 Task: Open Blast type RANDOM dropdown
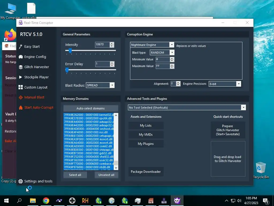coord(172,52)
